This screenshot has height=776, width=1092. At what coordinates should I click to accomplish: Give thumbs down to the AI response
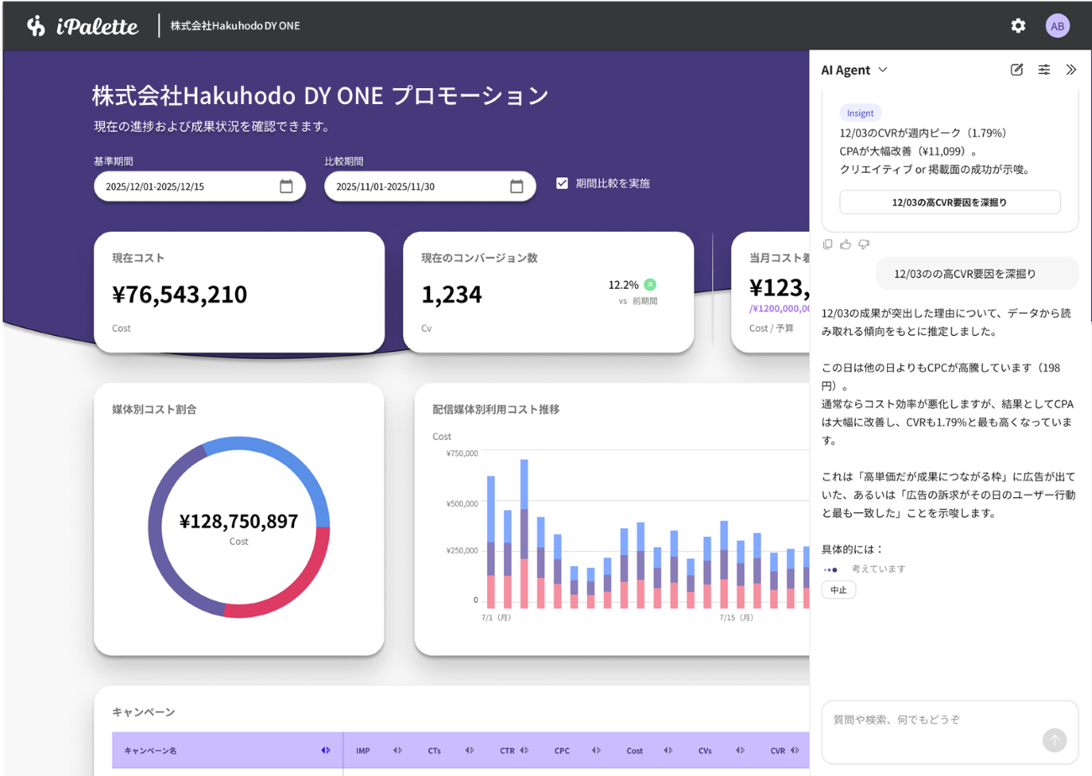pos(864,244)
